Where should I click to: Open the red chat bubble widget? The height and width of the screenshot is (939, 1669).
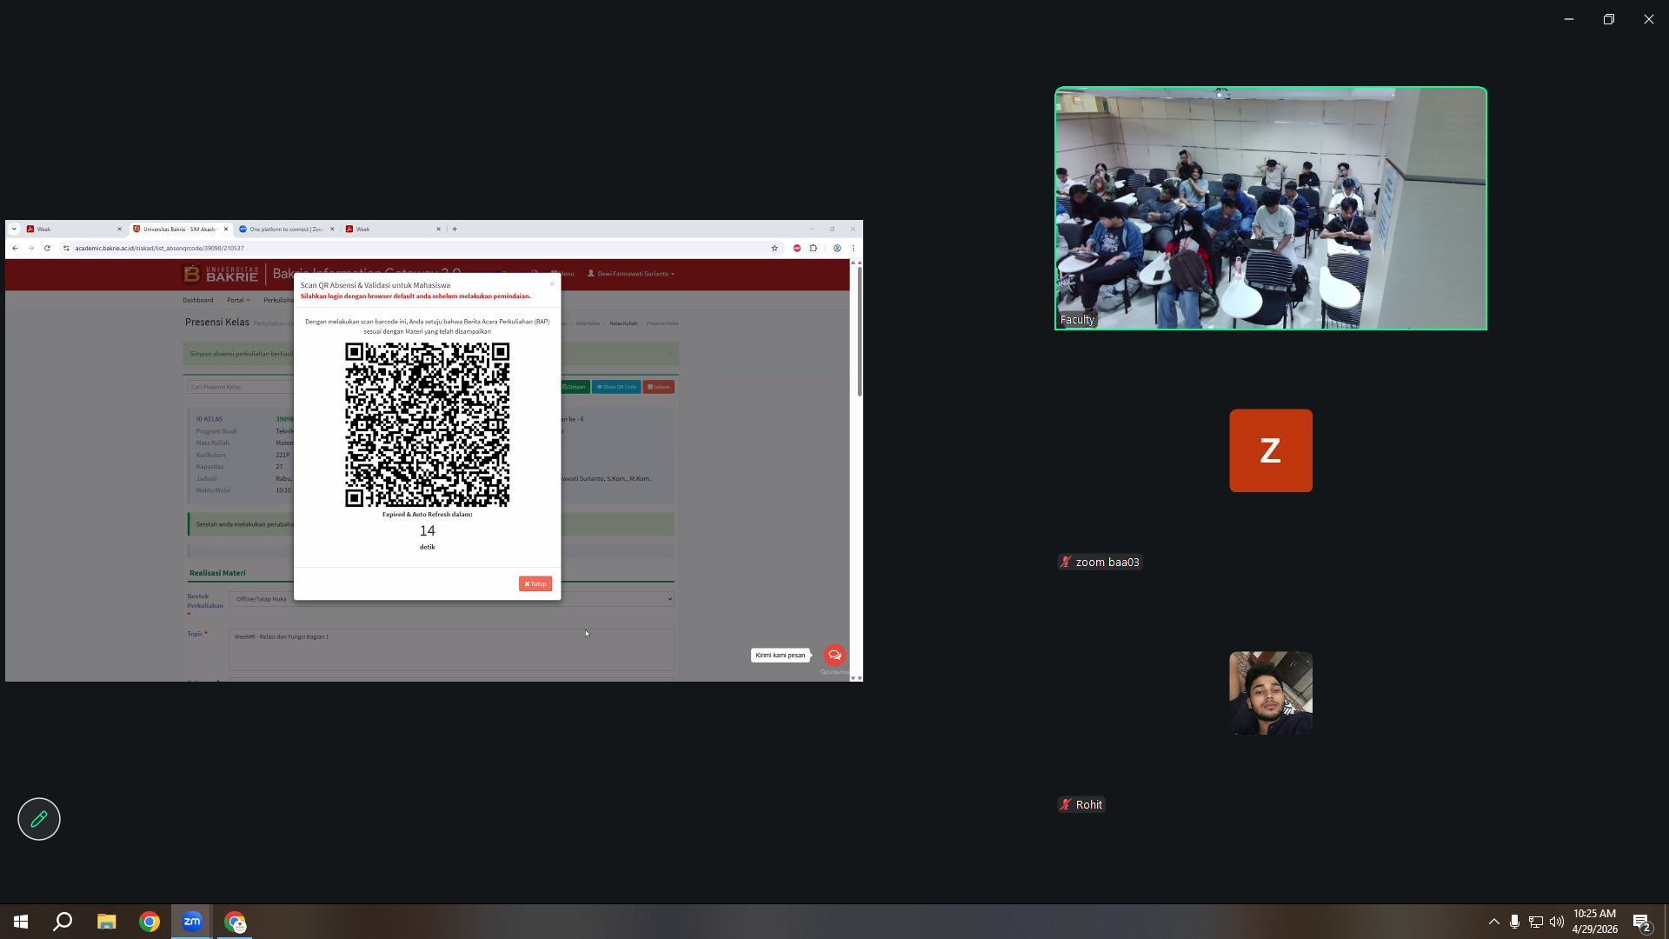point(834,655)
